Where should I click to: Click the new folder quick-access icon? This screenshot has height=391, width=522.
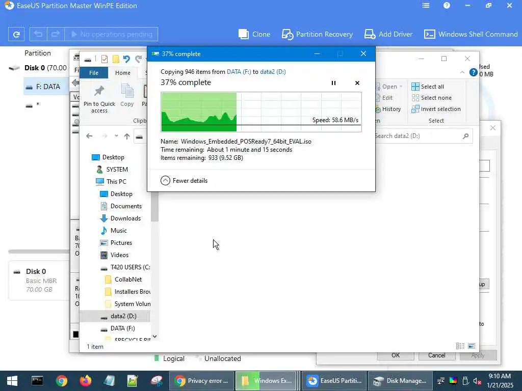click(116, 59)
